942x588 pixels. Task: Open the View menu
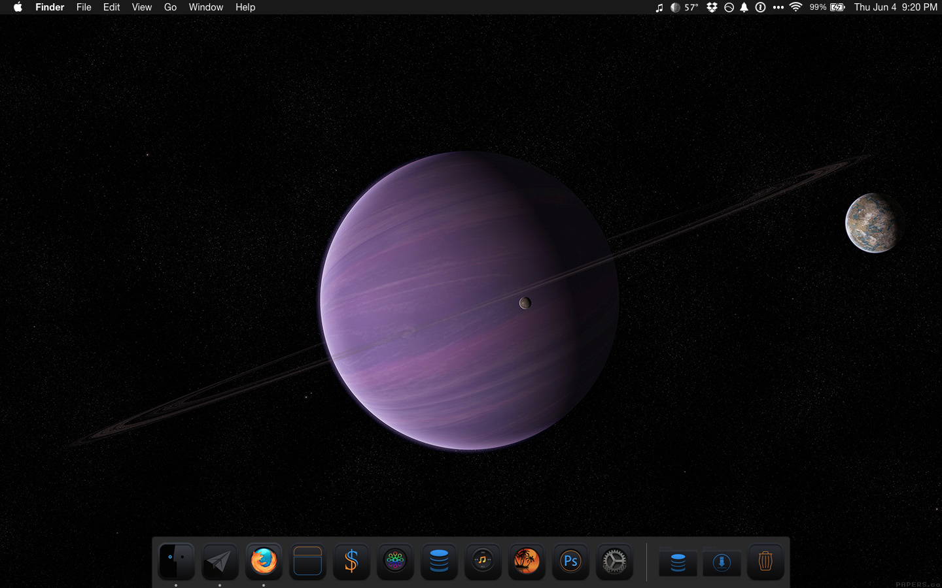pyautogui.click(x=142, y=7)
